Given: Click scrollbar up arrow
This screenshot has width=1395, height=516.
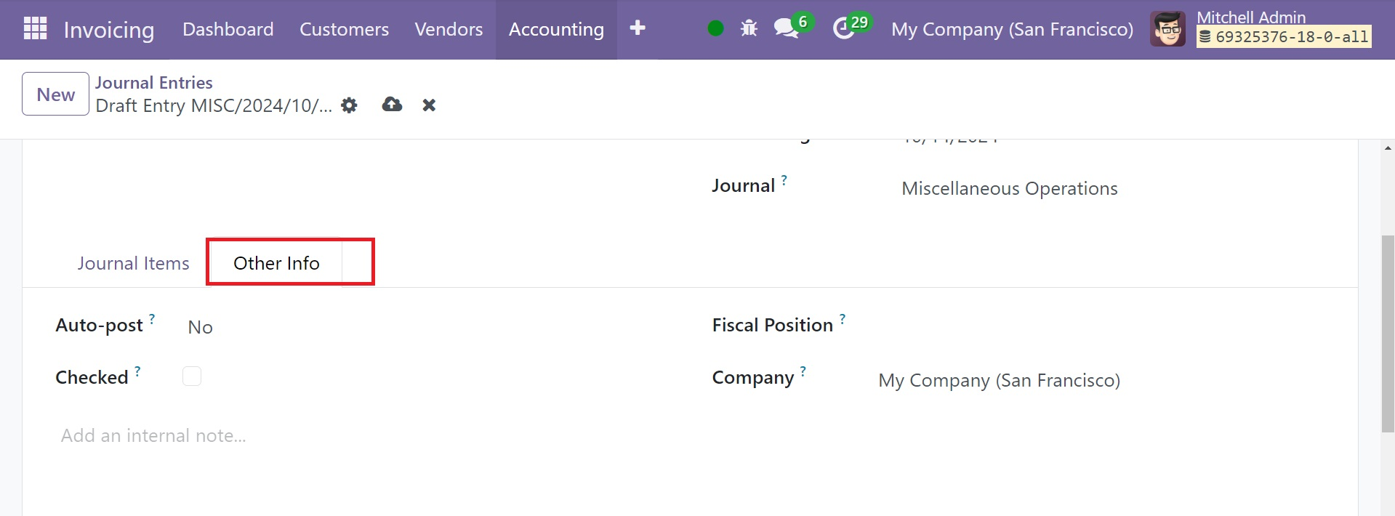Looking at the screenshot, I should 1388,148.
